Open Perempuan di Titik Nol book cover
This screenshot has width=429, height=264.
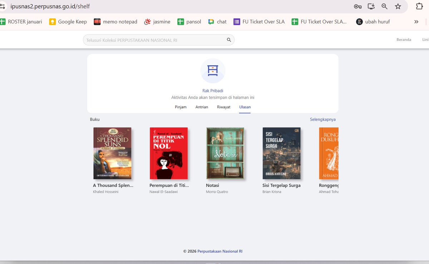click(169, 153)
